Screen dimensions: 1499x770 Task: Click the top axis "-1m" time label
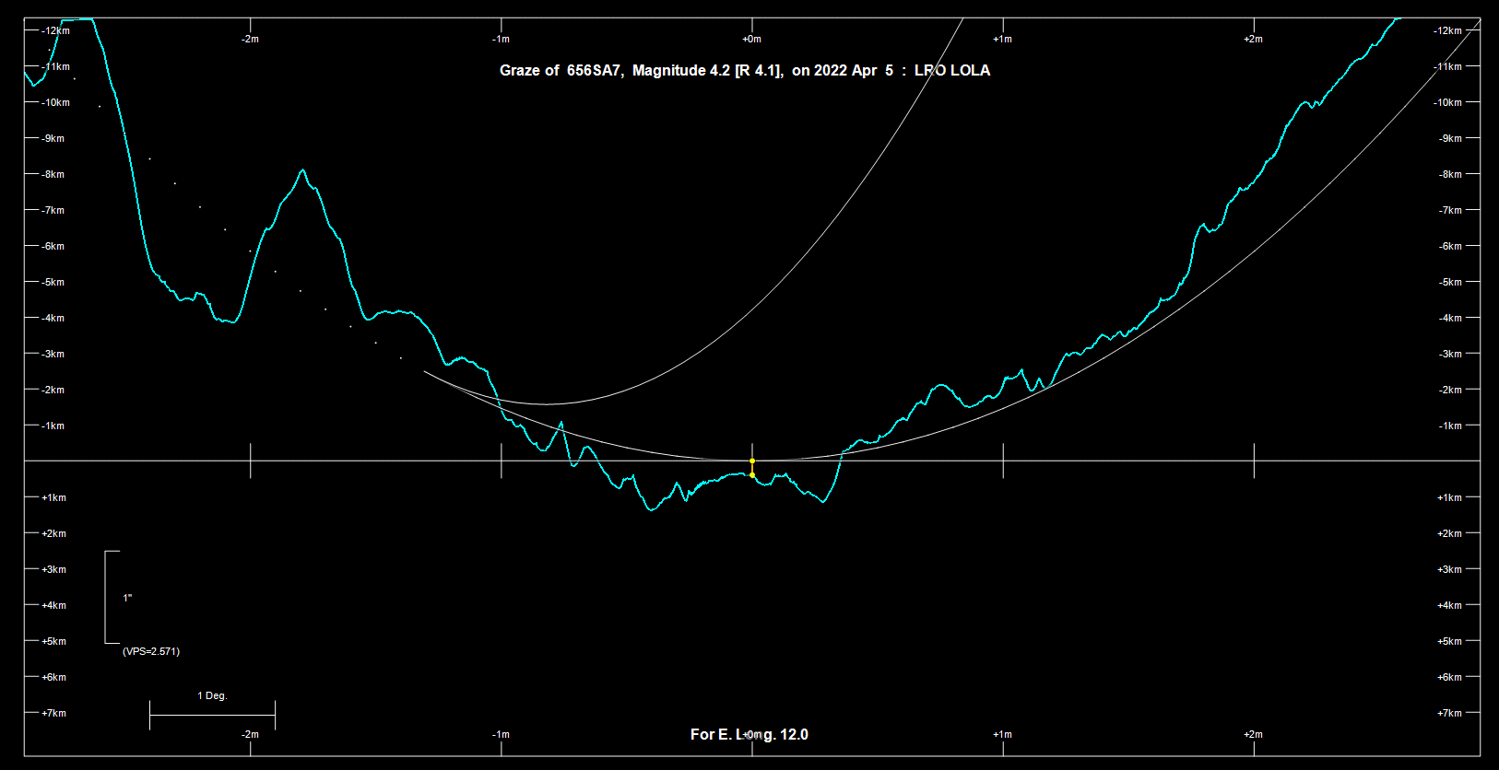(501, 39)
